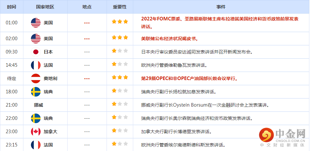310x151 pixels.
Task: Click the 法国 label in the 14:45 row
Action: 48,65
